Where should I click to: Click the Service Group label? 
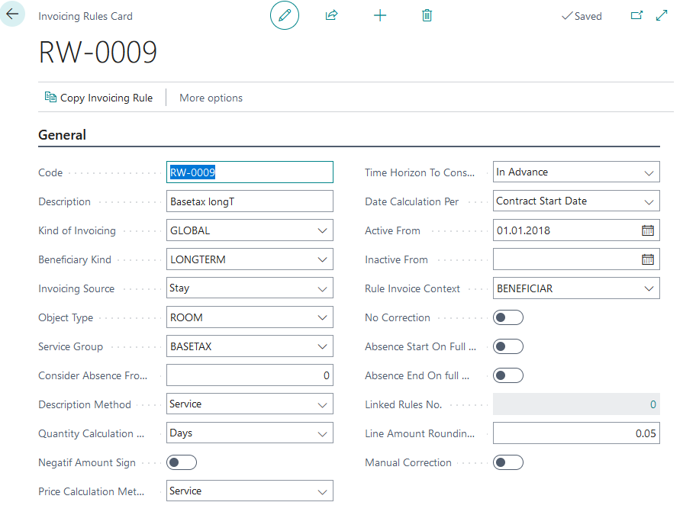[x=70, y=346]
